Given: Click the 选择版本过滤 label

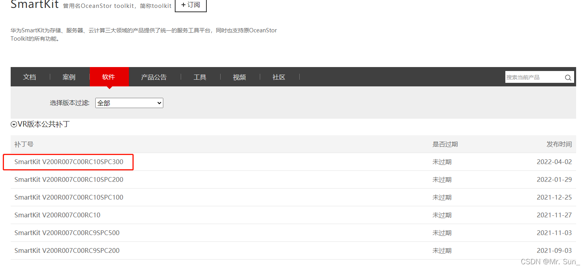Looking at the screenshot, I should [70, 103].
